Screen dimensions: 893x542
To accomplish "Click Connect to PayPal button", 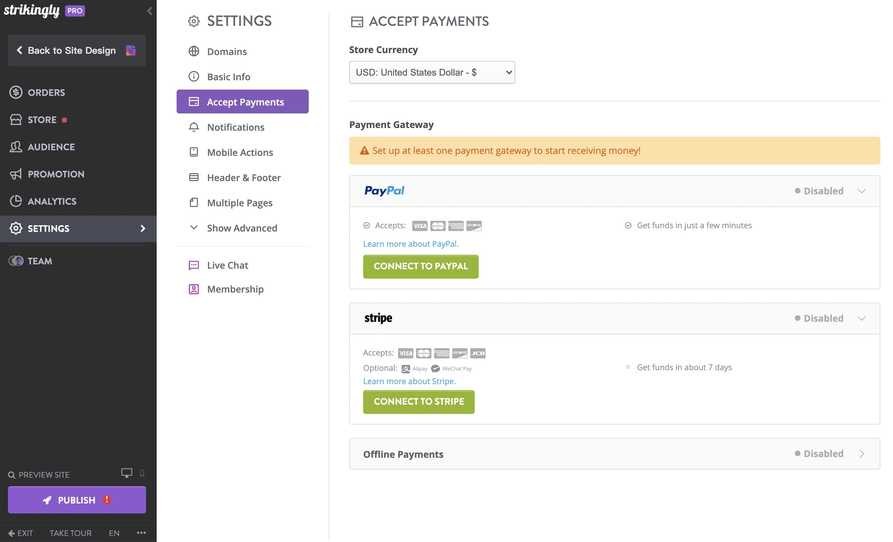I will click(420, 266).
